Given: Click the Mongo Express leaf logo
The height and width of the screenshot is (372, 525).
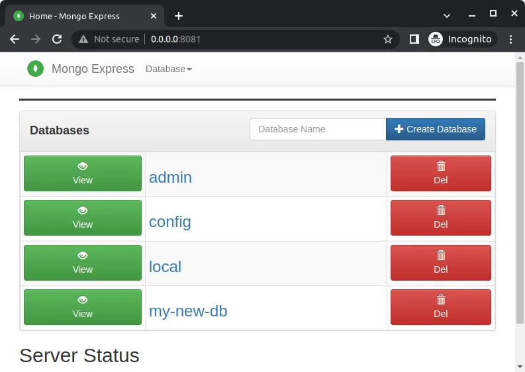Looking at the screenshot, I should (36, 69).
